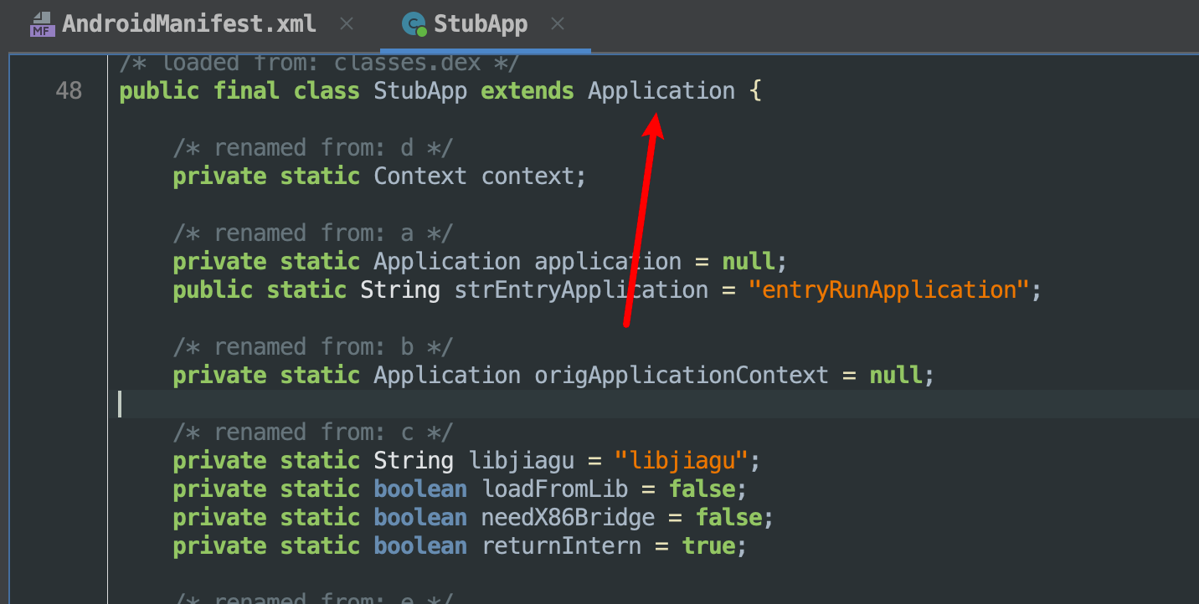Close the StubApp tab
This screenshot has height=604, width=1199.
557,24
